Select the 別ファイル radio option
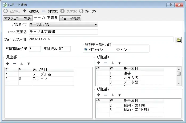This screenshot has width=186, height=123. (86, 49)
